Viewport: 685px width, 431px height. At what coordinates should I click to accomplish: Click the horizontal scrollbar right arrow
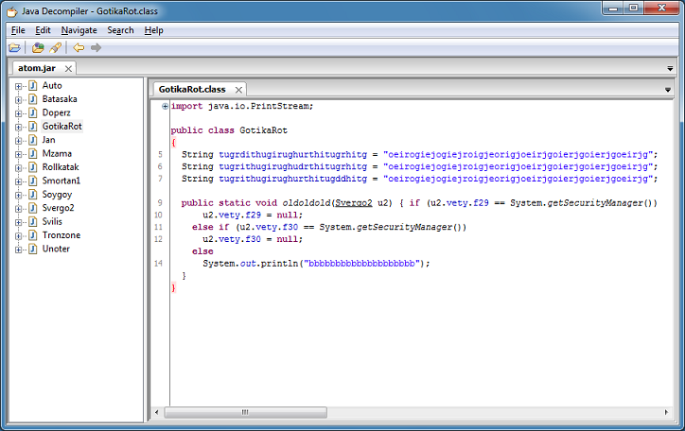pyautogui.click(x=666, y=412)
